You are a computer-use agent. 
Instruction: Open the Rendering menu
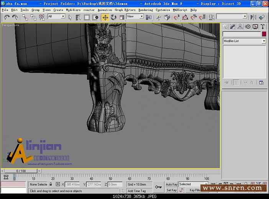pyautogui.click(x=146, y=10)
